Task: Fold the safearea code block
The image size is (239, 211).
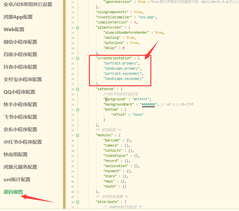Action: (x=77, y=89)
